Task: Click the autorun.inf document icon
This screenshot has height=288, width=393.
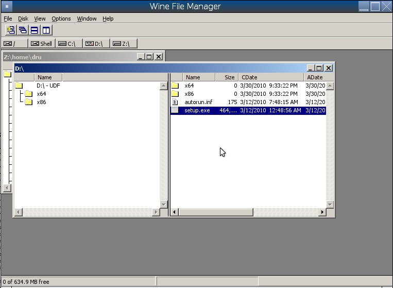Action: 175,102
